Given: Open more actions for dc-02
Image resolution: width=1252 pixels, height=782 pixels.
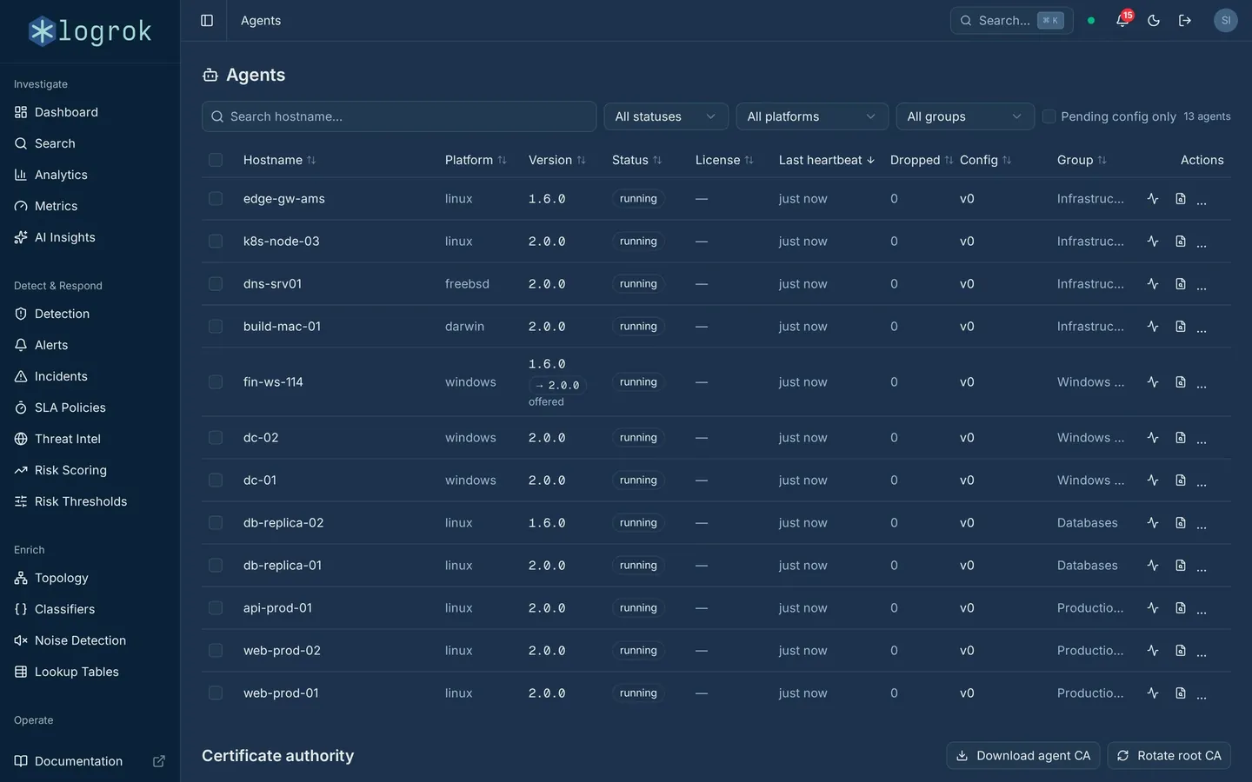Looking at the screenshot, I should tap(1202, 438).
